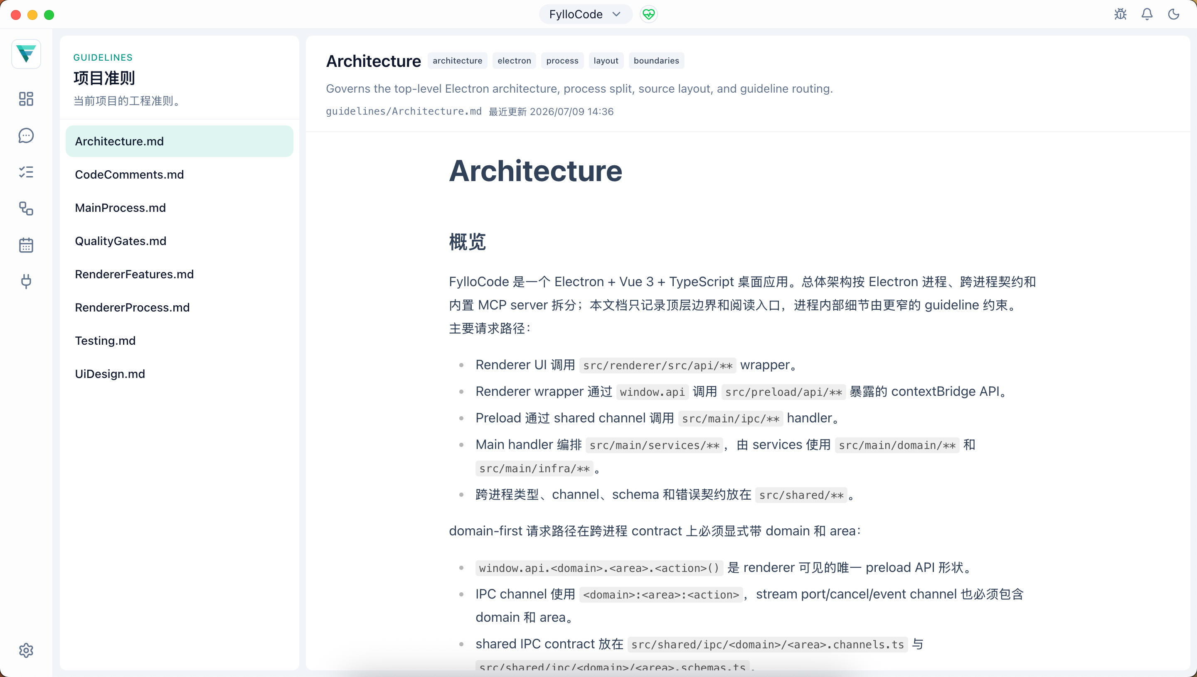Open the task checklist icon in sidebar
Viewport: 1197px width, 677px height.
(x=26, y=172)
